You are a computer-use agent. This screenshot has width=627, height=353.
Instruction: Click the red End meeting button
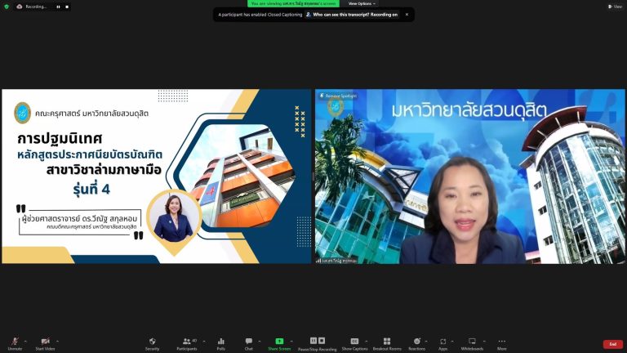coord(612,344)
